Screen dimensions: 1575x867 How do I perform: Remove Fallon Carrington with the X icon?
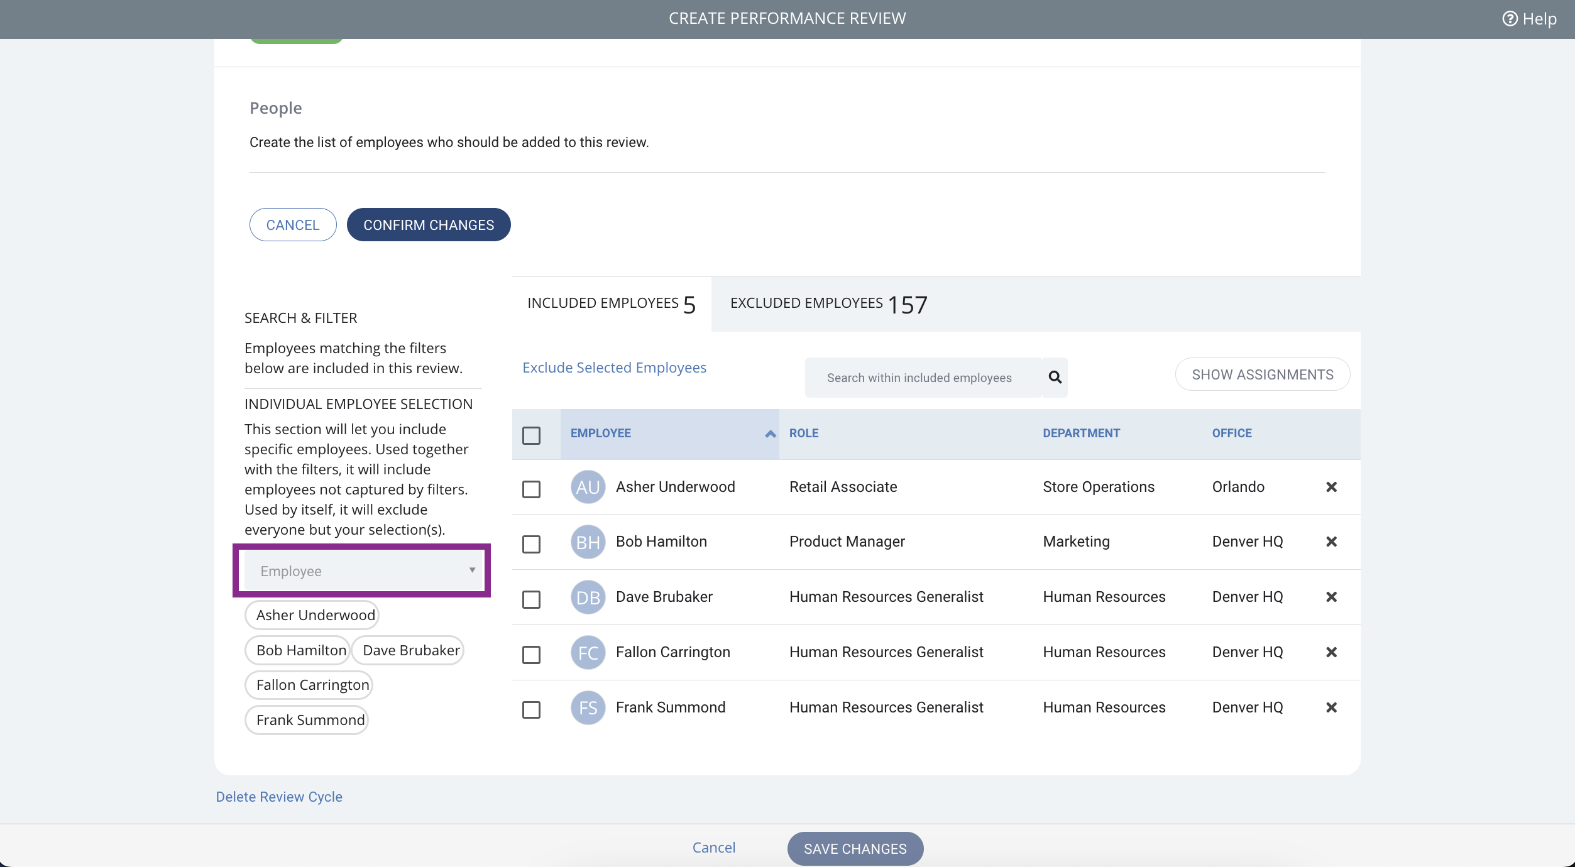(x=1331, y=652)
